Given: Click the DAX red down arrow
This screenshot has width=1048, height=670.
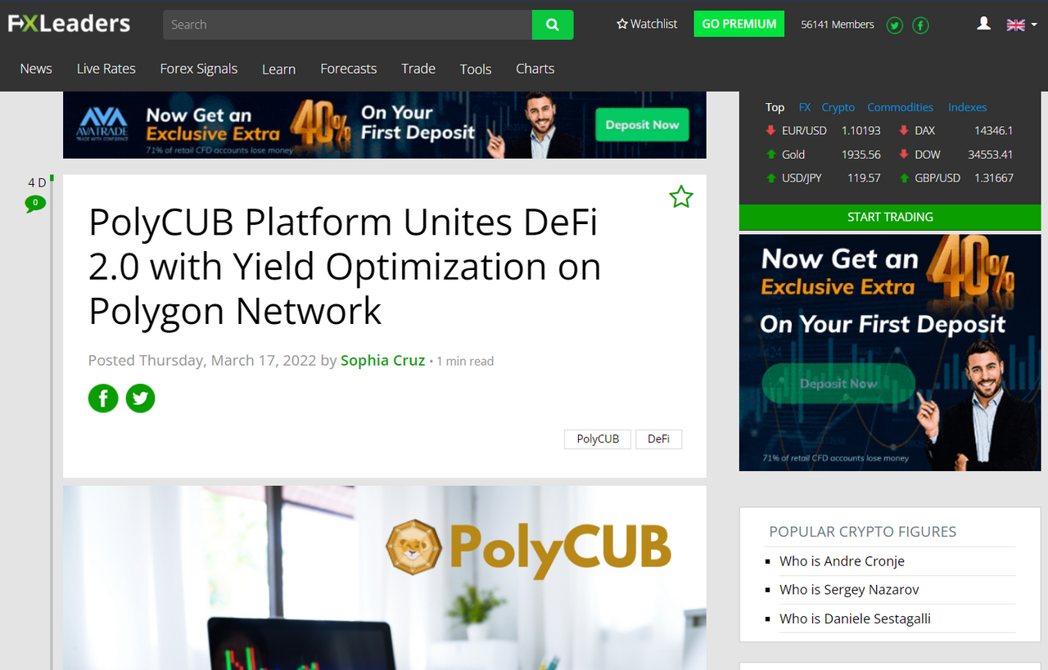Looking at the screenshot, I should [904, 130].
